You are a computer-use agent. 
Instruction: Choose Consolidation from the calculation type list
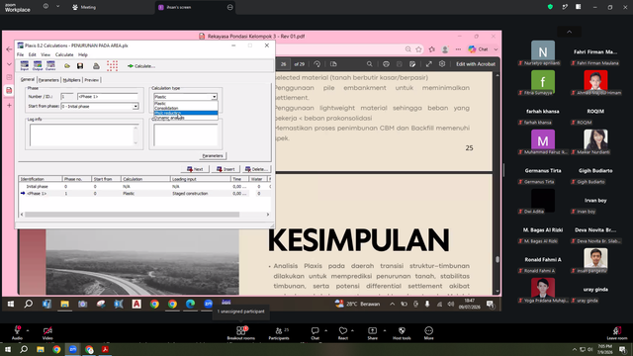click(x=186, y=108)
